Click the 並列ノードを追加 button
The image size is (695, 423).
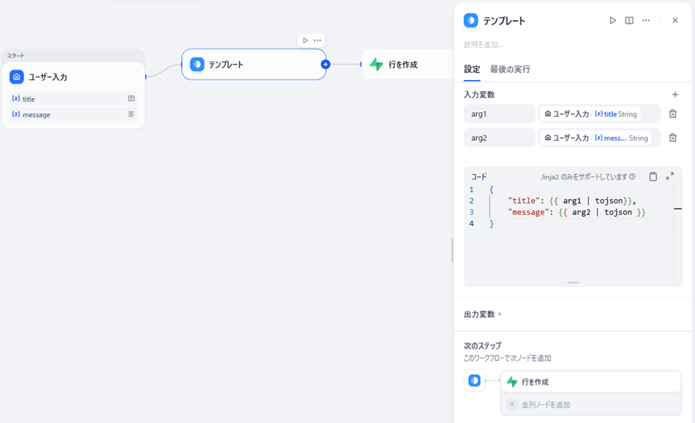(x=591, y=404)
